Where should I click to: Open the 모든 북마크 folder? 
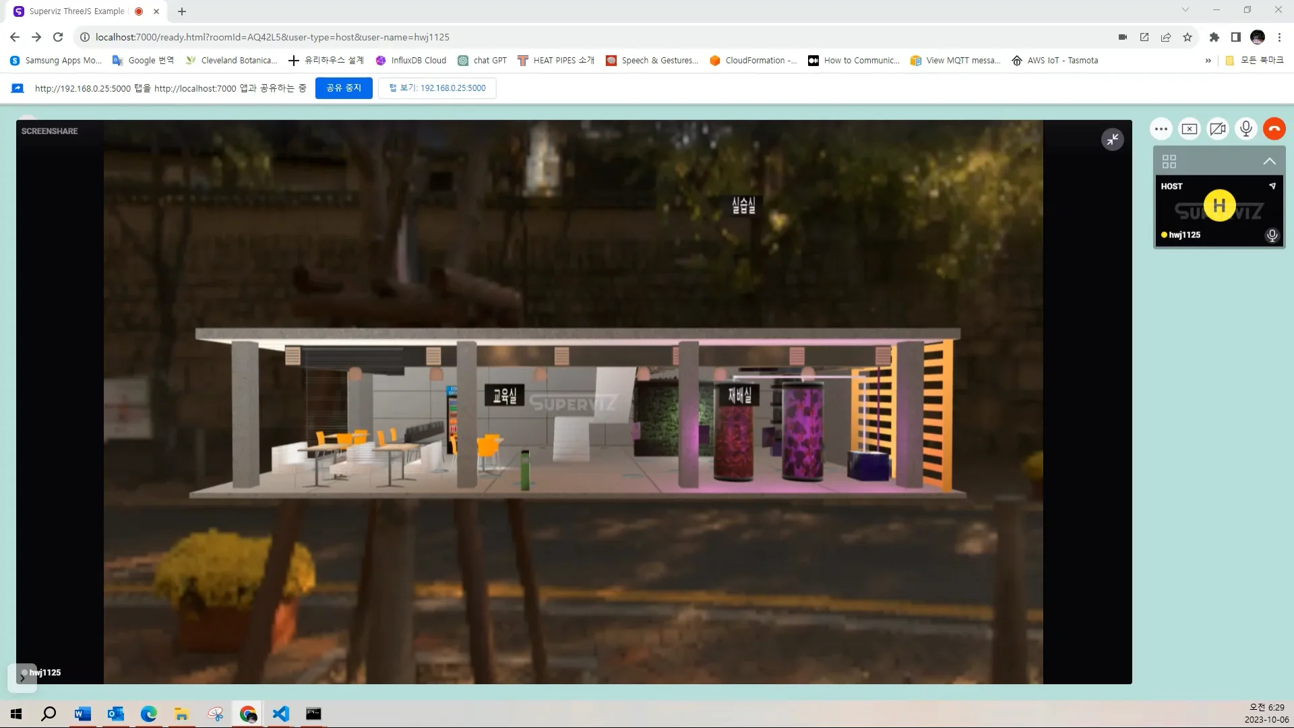pyautogui.click(x=1254, y=61)
